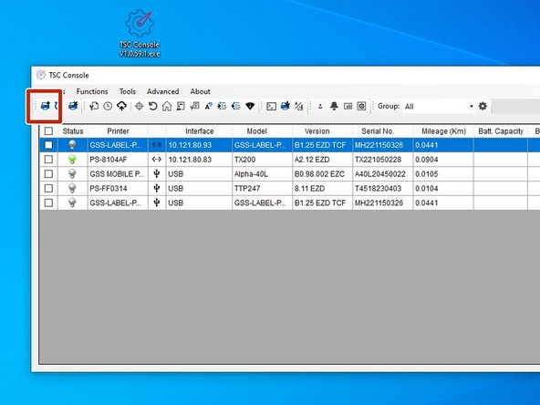The width and height of the screenshot is (540, 405).
Task: Click the TSC Console window title bar
Action: click(x=286, y=75)
